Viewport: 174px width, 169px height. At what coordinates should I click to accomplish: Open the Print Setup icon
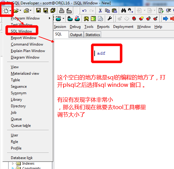point(69,11)
